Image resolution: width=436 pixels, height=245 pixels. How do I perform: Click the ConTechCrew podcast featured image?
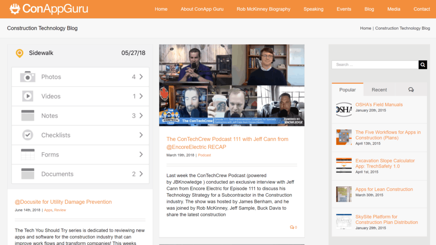coord(232,85)
